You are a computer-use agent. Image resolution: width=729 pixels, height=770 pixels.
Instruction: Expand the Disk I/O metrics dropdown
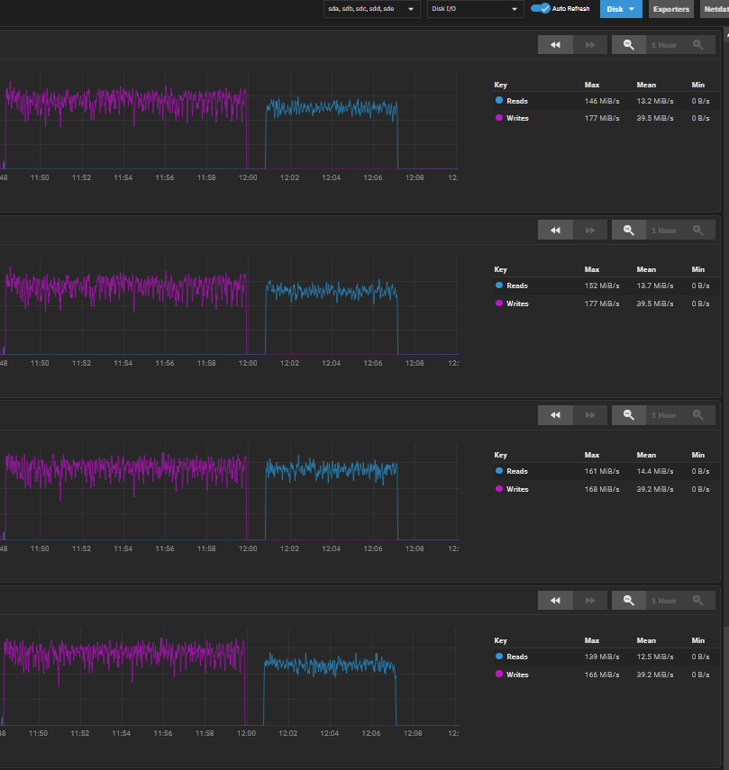tap(475, 9)
